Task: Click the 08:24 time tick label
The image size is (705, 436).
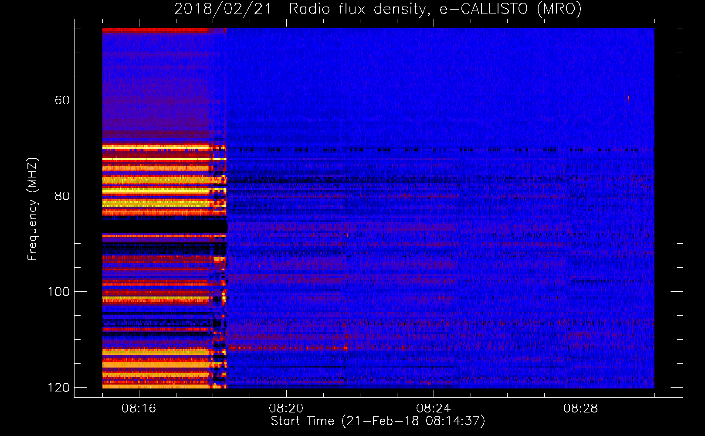Action: tap(433, 409)
